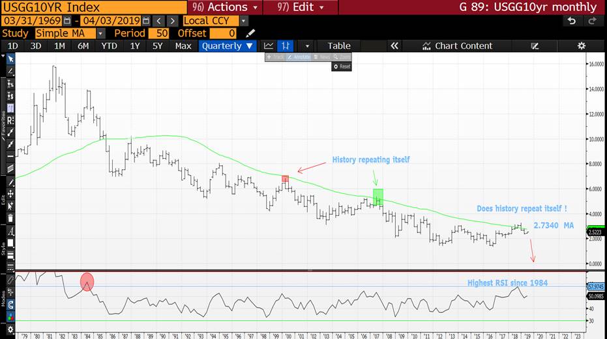Screen dimensions: 607x339
Task: Collapse panel with double chevron icon
Action: coord(394,46)
